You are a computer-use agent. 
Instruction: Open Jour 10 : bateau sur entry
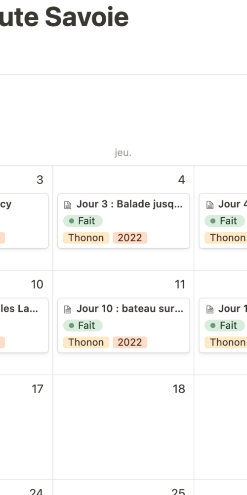pos(123,325)
